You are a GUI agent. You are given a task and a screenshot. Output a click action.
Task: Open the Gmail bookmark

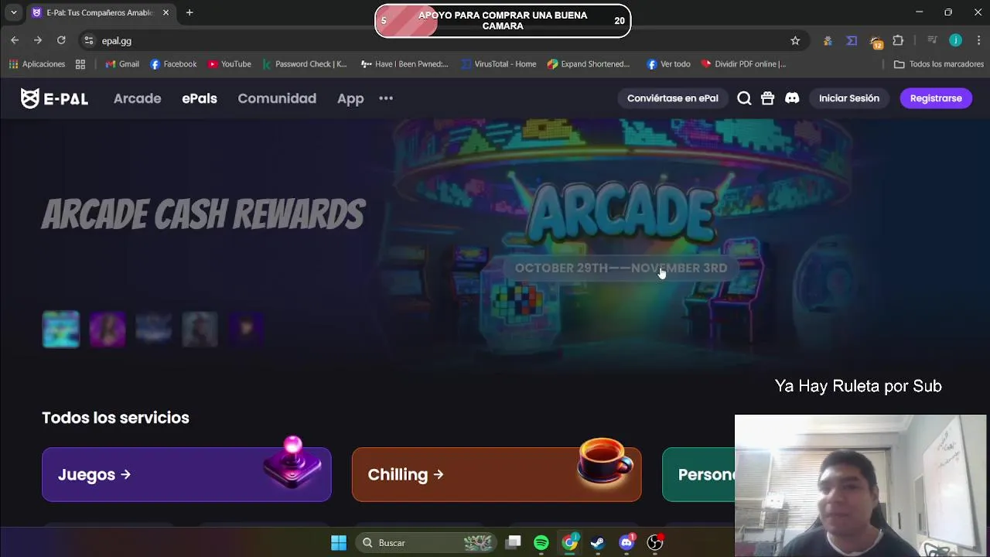[x=122, y=64]
